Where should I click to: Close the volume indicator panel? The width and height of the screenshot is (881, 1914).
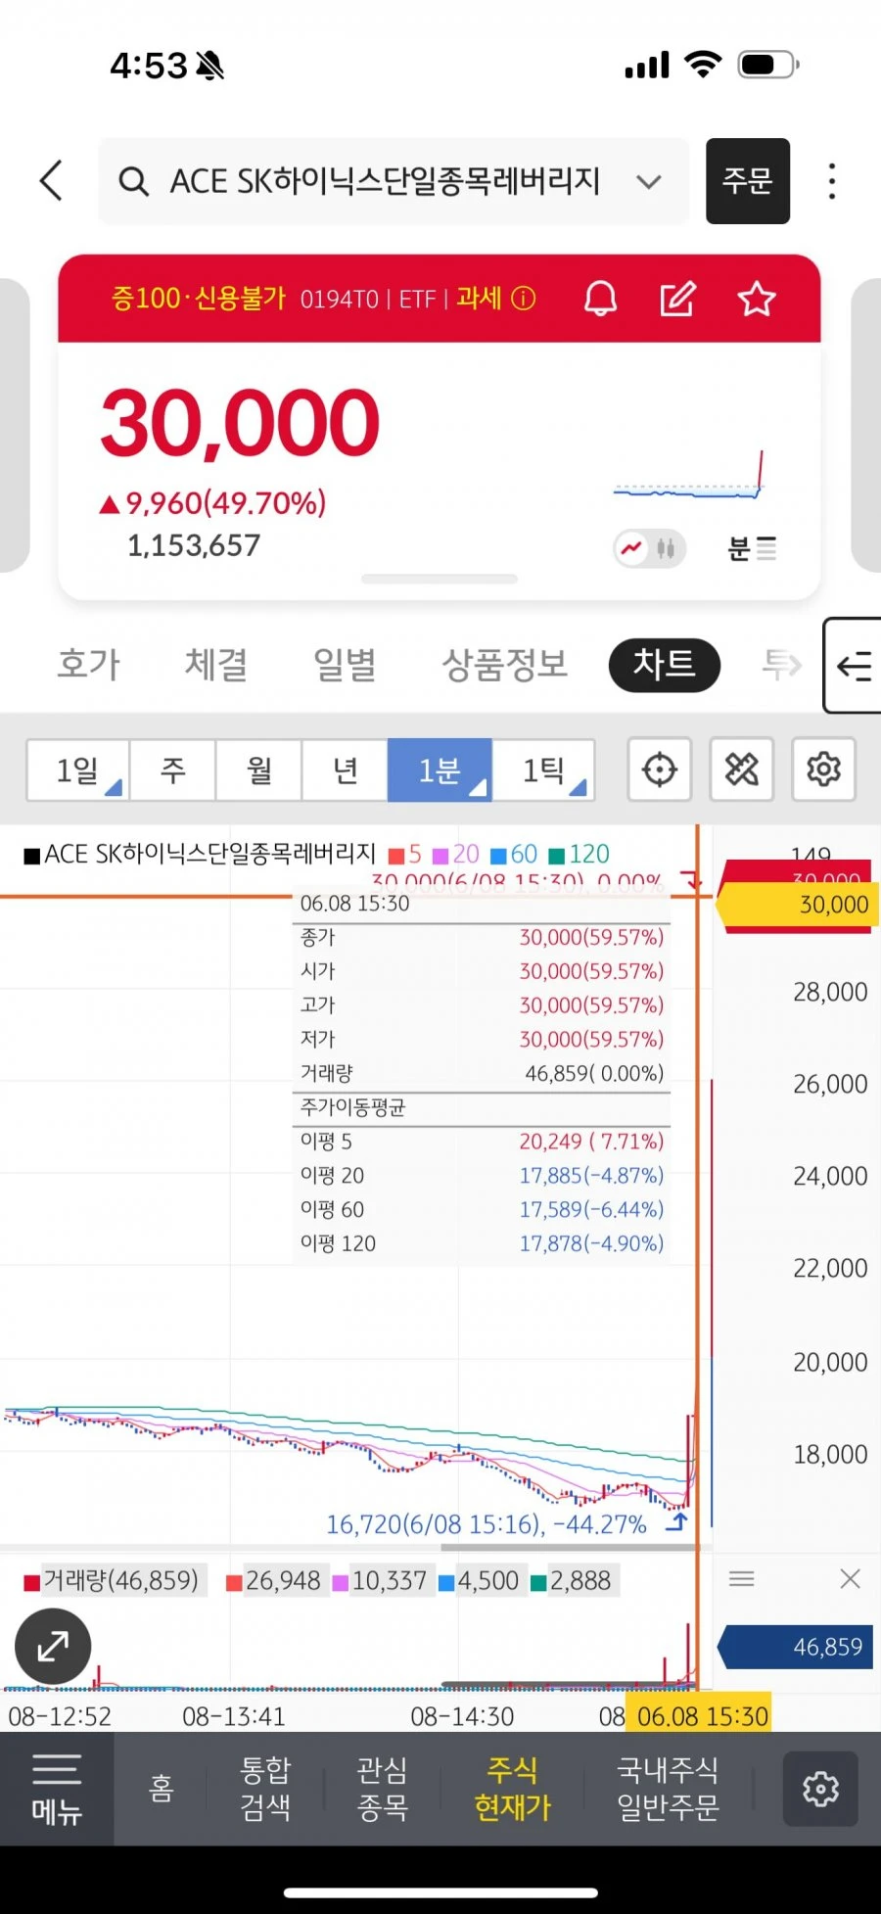[850, 1578]
